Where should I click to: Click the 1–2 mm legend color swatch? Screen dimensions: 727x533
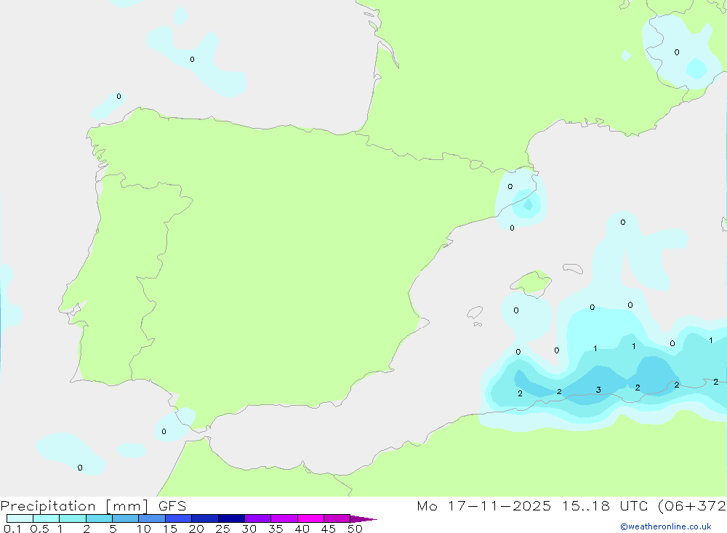73,518
